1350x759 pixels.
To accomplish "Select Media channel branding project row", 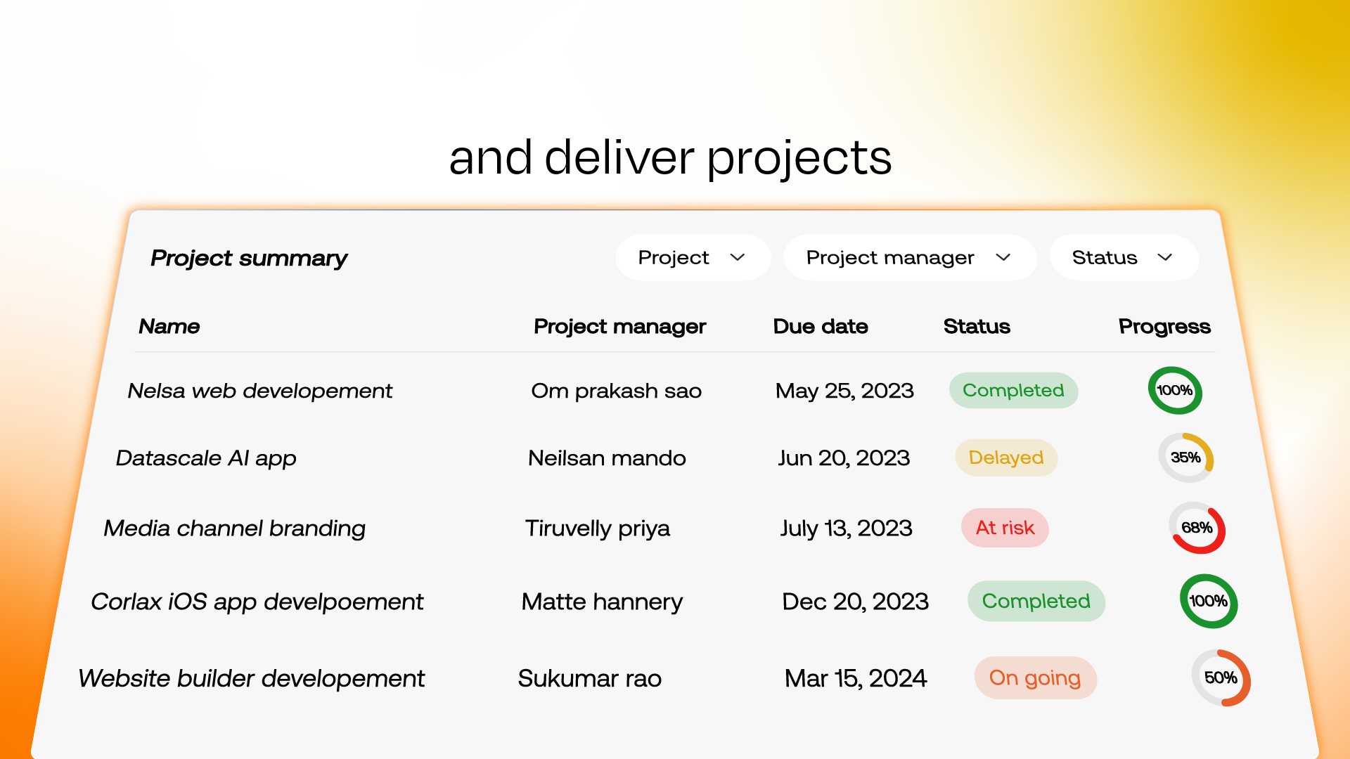I will [234, 528].
